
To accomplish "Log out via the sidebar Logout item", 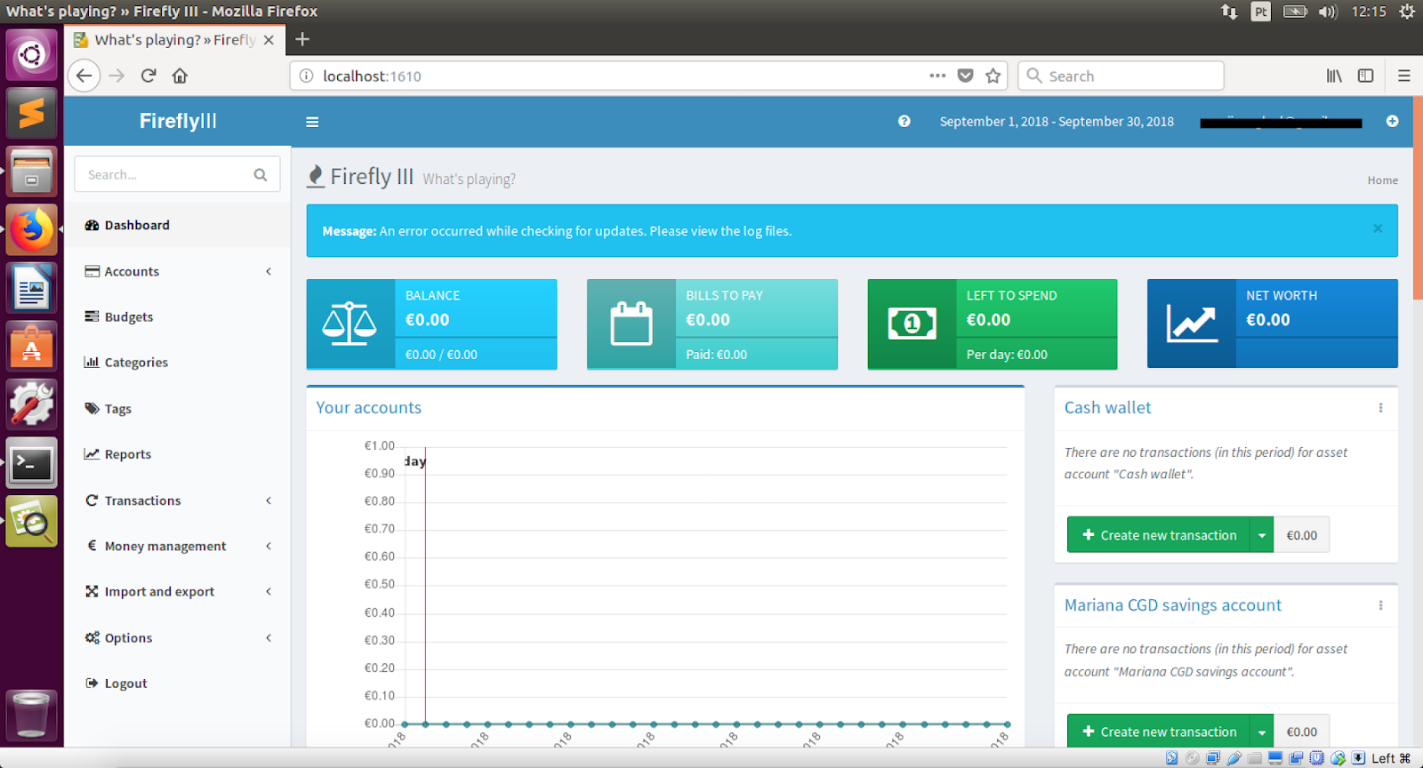I will coord(177,683).
